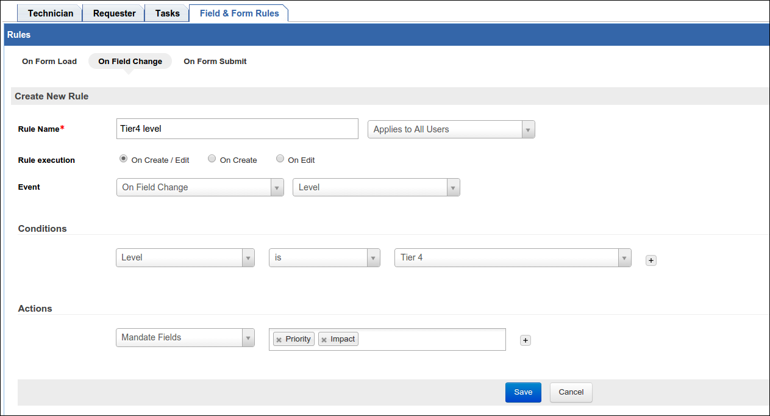Add another condition with plus icon
This screenshot has height=416, width=770.
coord(651,260)
